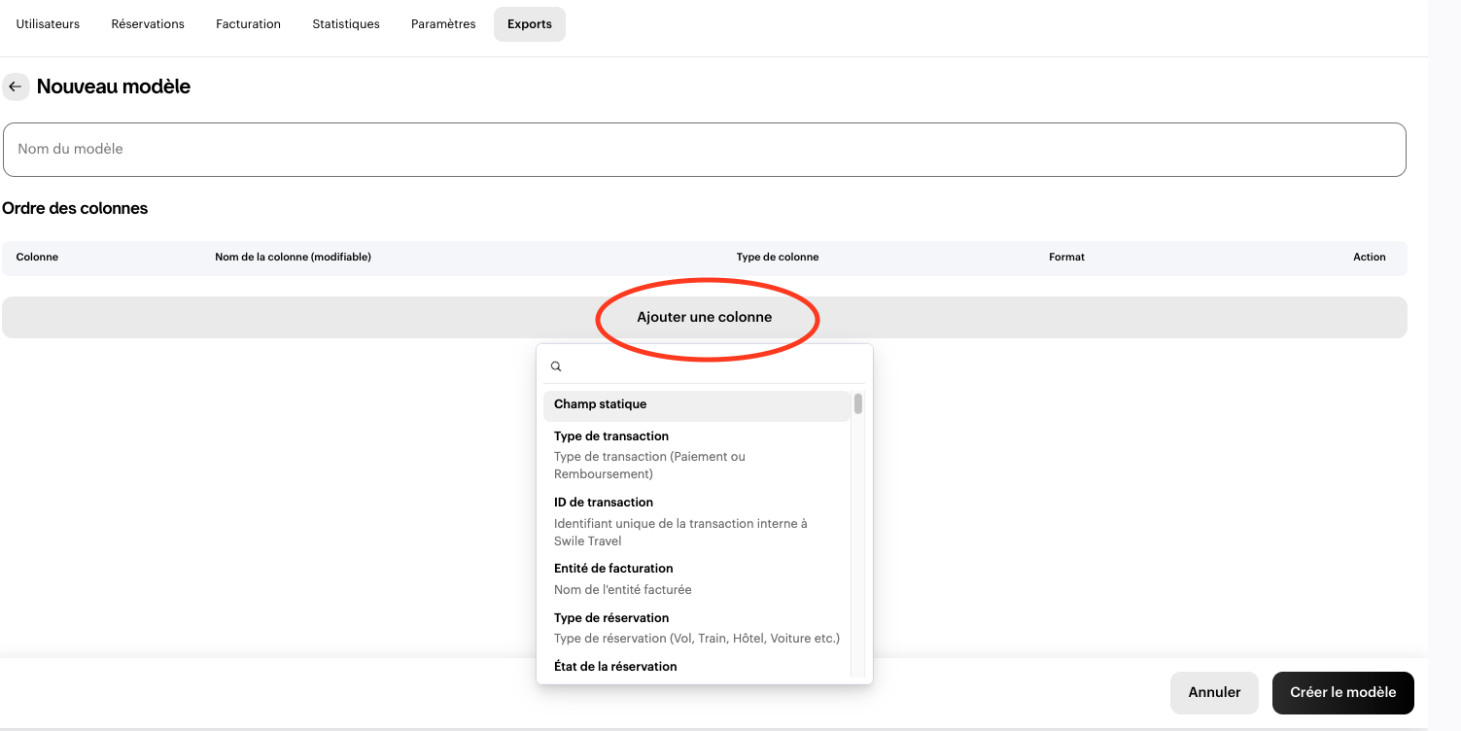The height and width of the screenshot is (731, 1461).
Task: Type in the Nom du modèle field
Action: pos(704,150)
